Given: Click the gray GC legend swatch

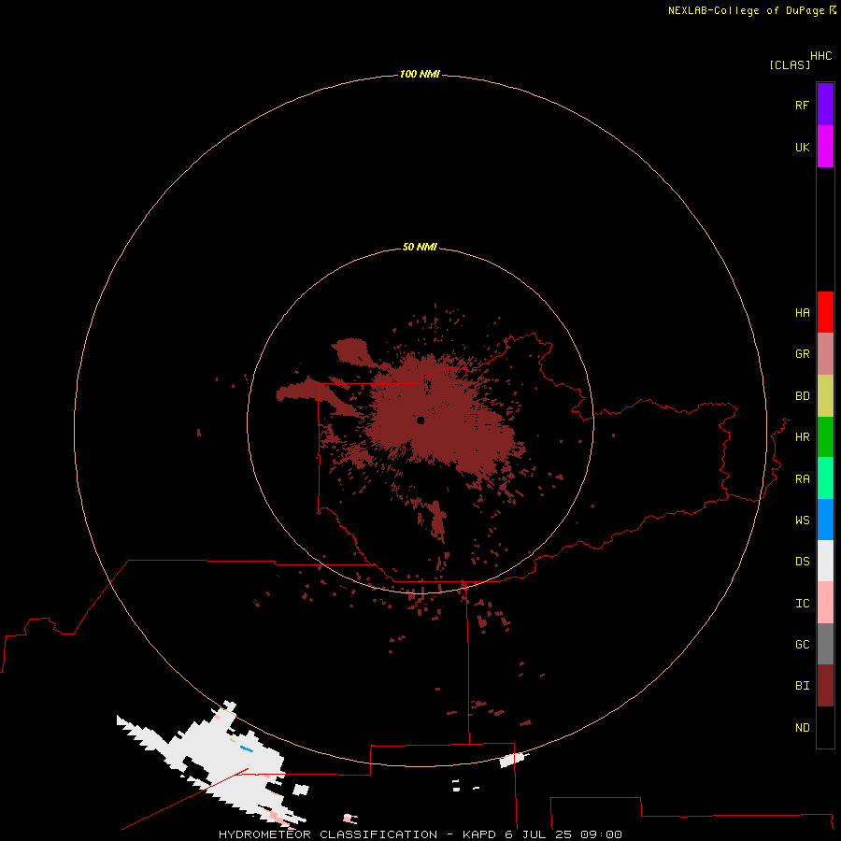Looking at the screenshot, I should (x=825, y=644).
